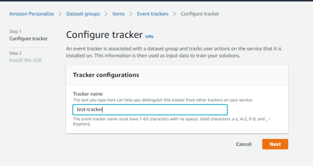Click the Tracker name field label
Viewport: 313px width, 166px height.
tap(88, 94)
